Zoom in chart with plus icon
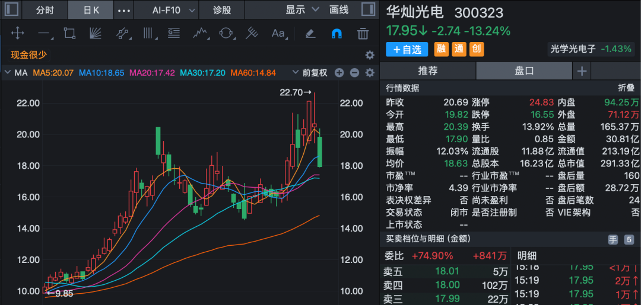Screen dimensions: 641x305 pos(339,73)
